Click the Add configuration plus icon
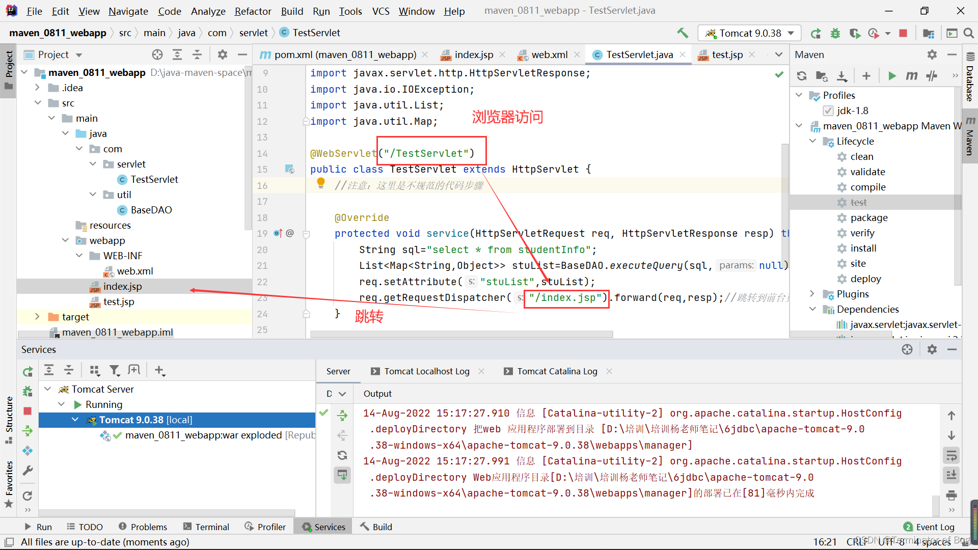This screenshot has width=978, height=550. click(x=866, y=76)
